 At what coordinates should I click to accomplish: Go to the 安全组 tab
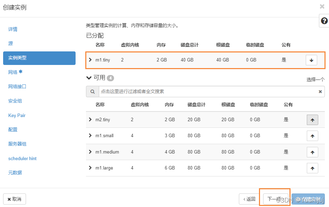point(15,101)
